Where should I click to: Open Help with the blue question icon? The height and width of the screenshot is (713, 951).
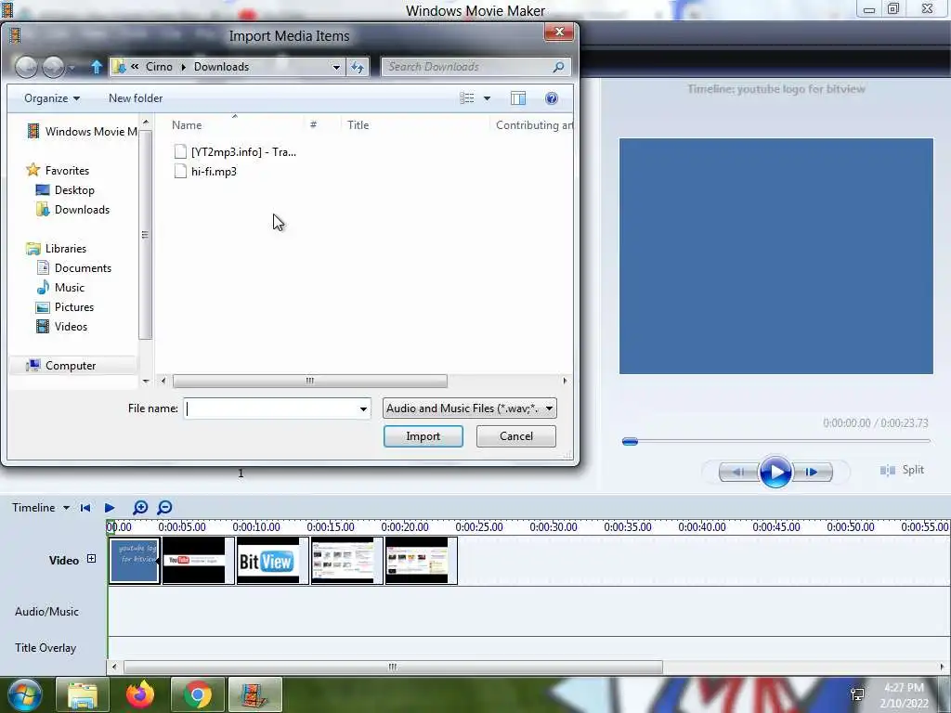(x=552, y=98)
